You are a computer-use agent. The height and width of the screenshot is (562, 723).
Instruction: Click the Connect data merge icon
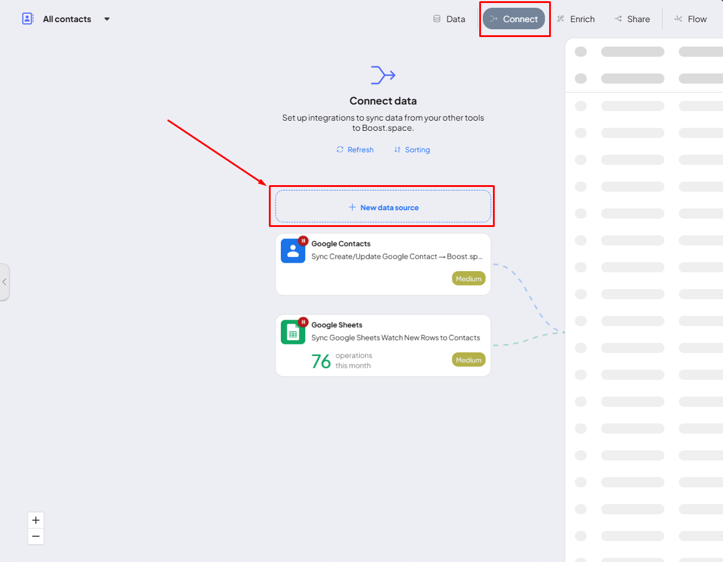coord(383,75)
